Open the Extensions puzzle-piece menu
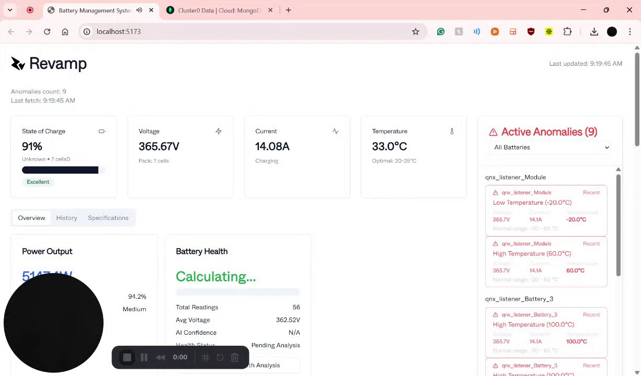 [x=567, y=32]
